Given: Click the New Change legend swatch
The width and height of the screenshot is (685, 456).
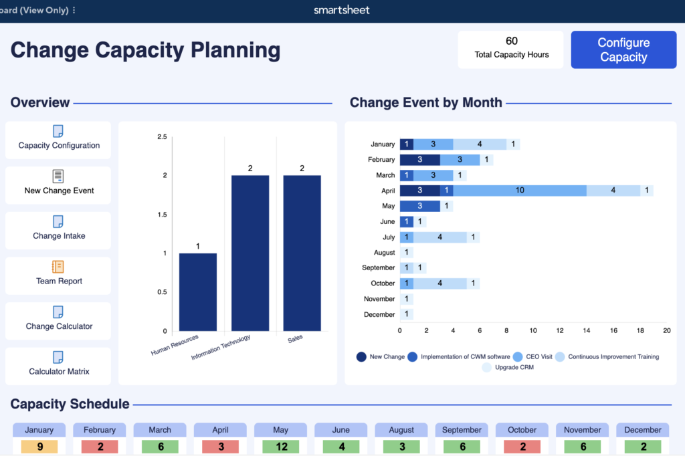Looking at the screenshot, I should [x=362, y=356].
